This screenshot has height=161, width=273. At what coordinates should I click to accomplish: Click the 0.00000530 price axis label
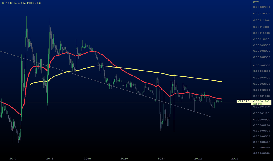262,136
